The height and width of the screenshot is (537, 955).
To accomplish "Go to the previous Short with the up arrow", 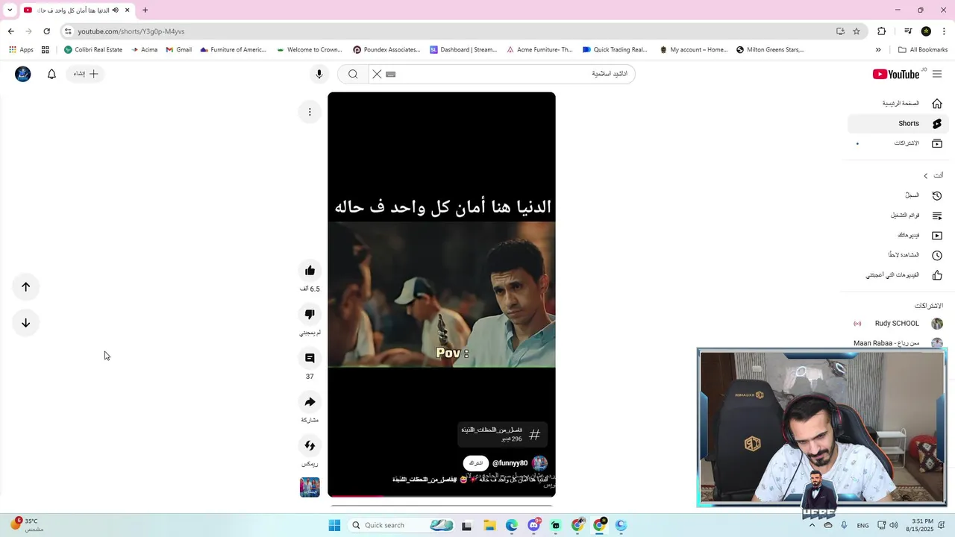I will point(25,287).
